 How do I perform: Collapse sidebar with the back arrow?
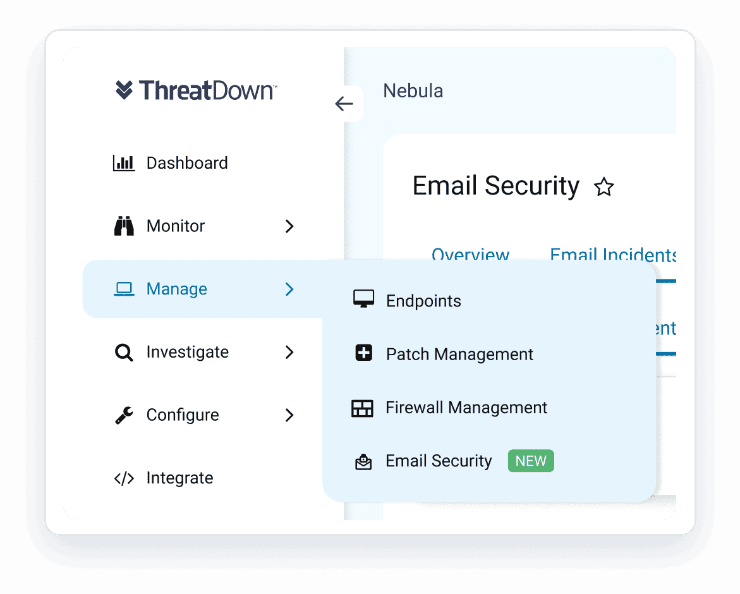click(344, 104)
